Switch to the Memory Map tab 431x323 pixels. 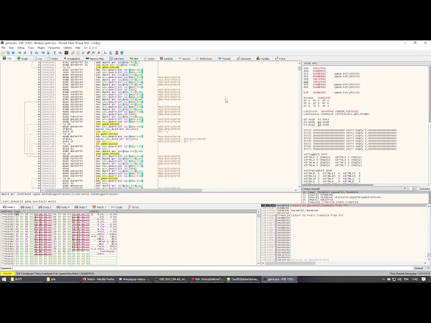(x=94, y=59)
